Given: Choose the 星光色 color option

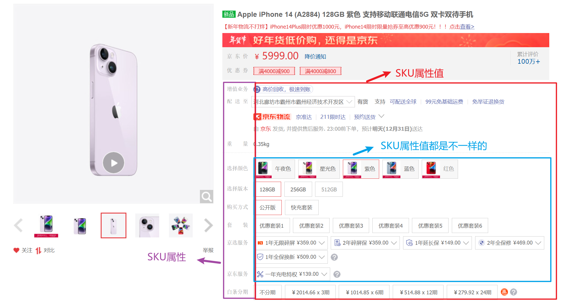Looking at the screenshot, I should pos(319,169).
